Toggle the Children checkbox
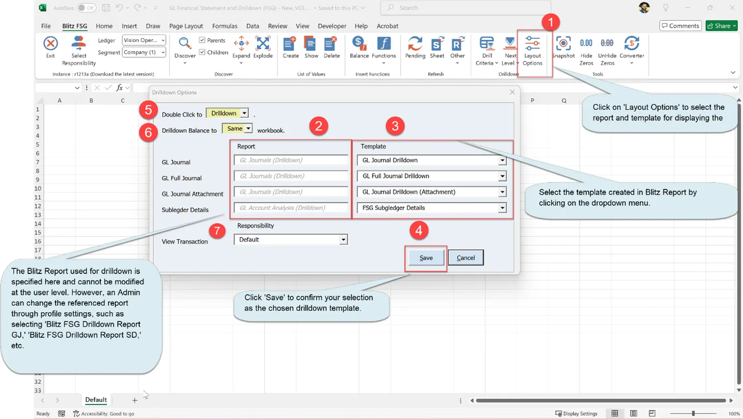Image resolution: width=743 pixels, height=419 pixels. (202, 52)
